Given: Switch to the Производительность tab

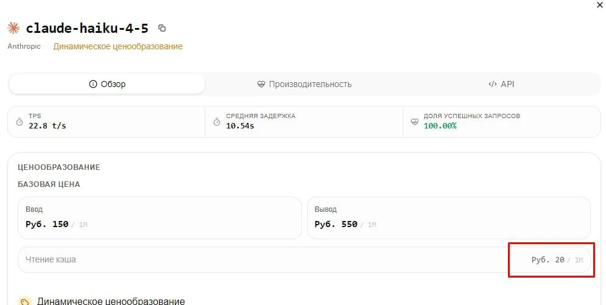Looking at the screenshot, I should click(x=304, y=84).
